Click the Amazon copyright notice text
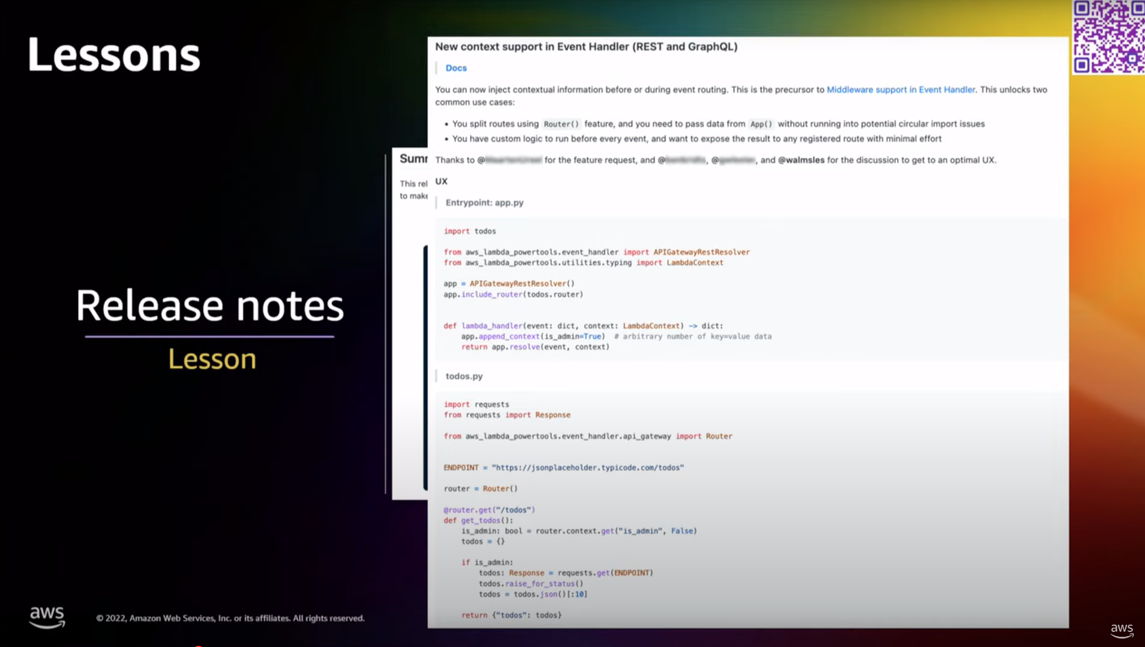The width and height of the screenshot is (1145, 647). 230,618
